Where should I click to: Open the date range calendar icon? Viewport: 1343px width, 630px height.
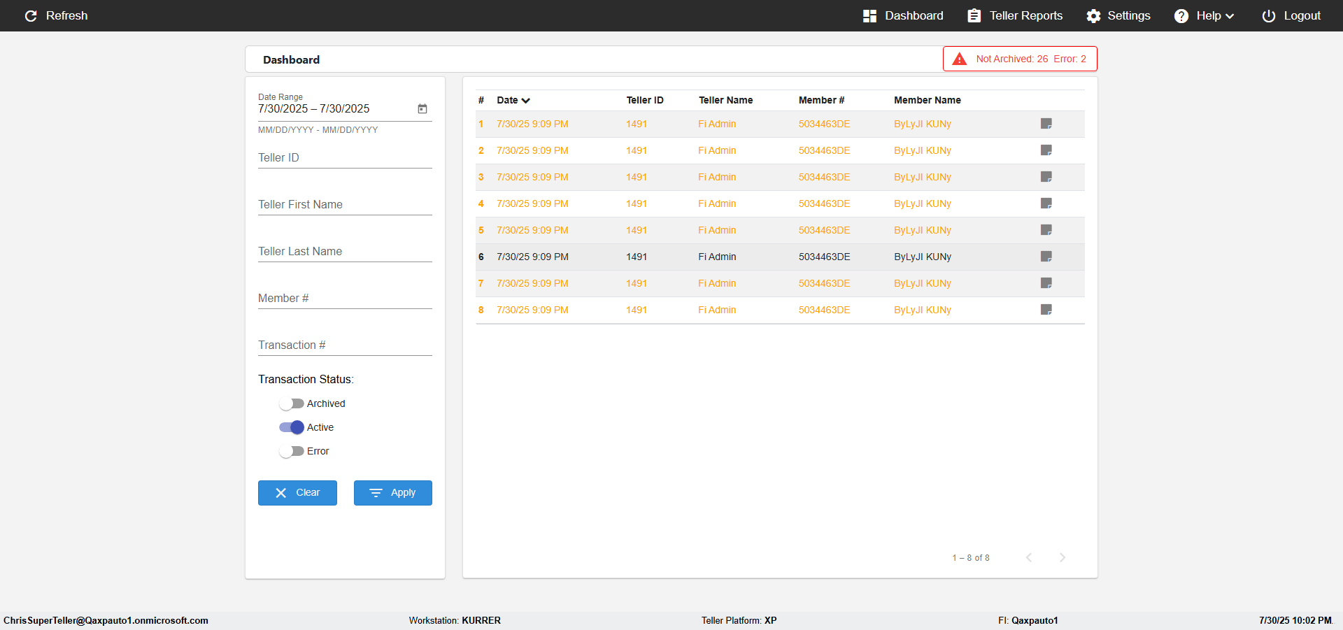point(422,108)
